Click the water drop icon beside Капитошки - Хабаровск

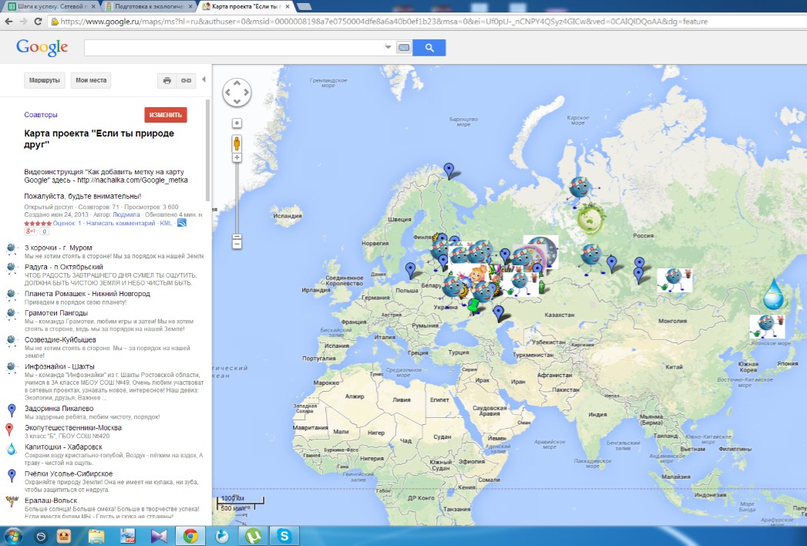coord(12,449)
